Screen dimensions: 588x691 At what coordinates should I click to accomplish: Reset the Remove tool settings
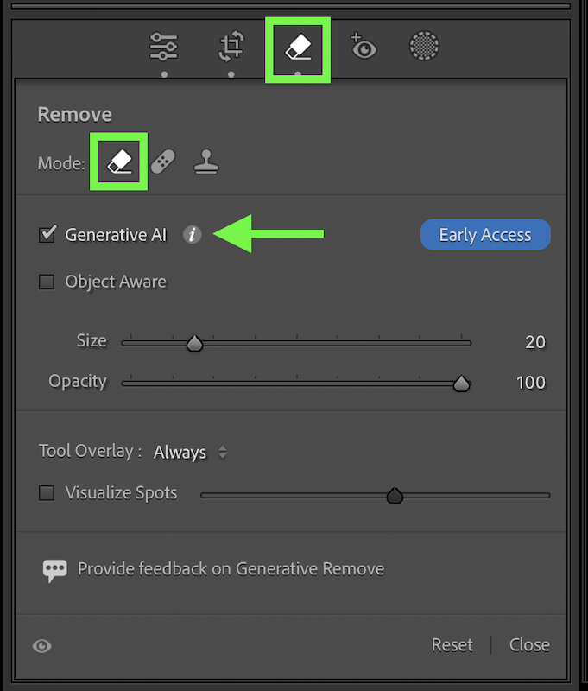[x=452, y=645]
